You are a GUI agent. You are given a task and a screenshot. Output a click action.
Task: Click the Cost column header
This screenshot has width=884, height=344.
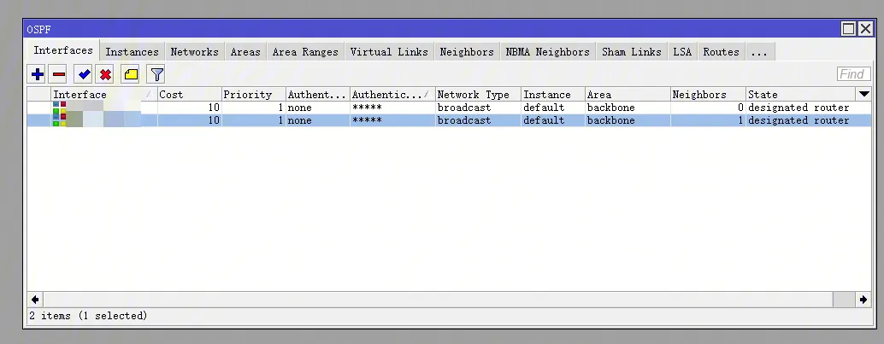[x=188, y=94]
